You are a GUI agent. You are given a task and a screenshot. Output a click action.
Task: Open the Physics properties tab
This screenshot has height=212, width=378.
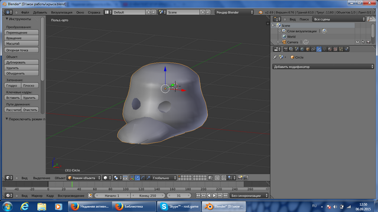coord(347,49)
